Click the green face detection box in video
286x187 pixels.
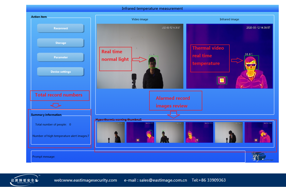pos(154,62)
